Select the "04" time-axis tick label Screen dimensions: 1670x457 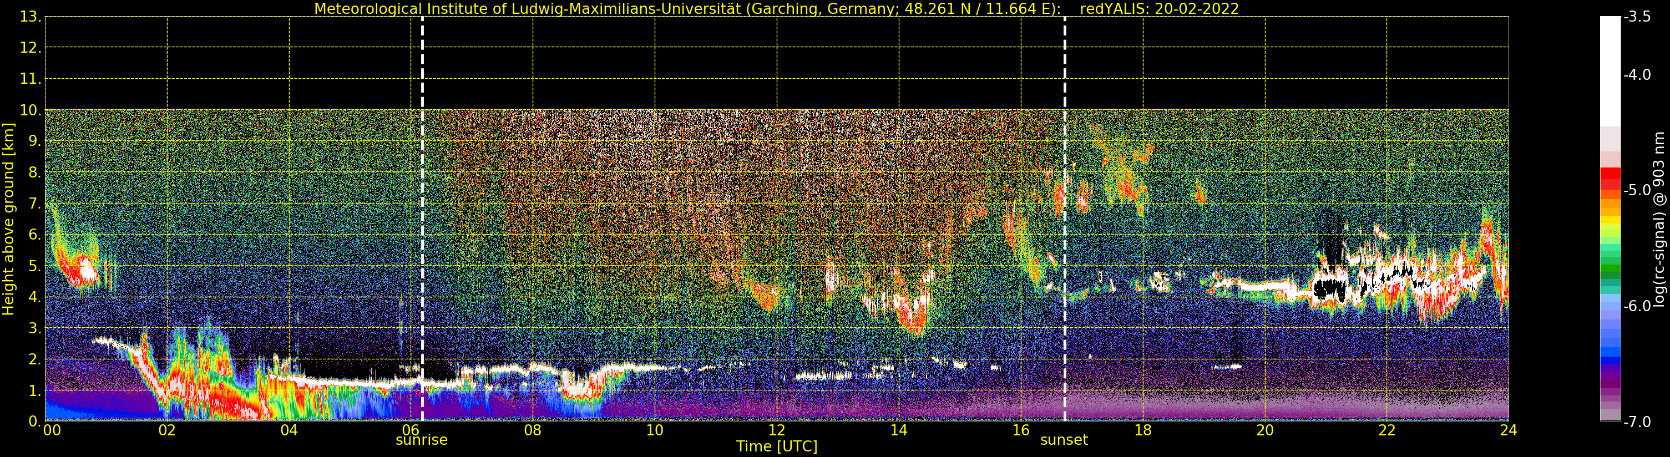pyautogui.click(x=289, y=430)
